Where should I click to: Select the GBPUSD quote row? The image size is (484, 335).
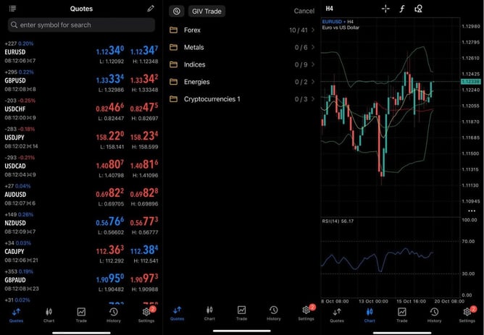[x=81, y=81]
